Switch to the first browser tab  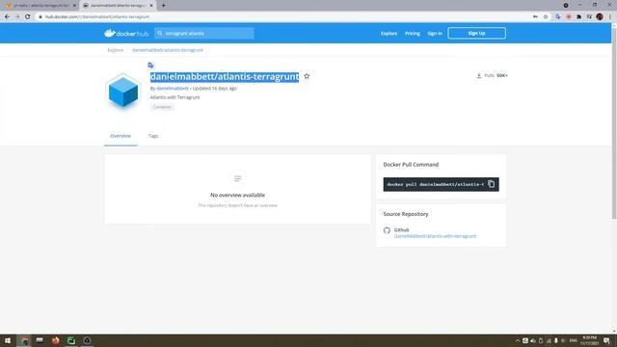pyautogui.click(x=40, y=6)
